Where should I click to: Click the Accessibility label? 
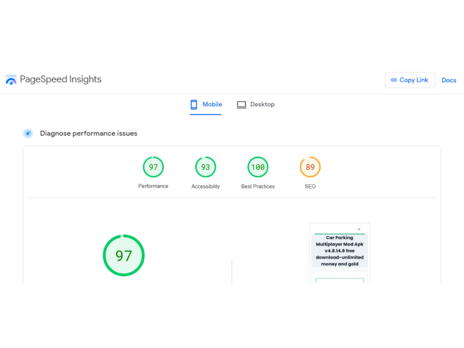(206, 187)
